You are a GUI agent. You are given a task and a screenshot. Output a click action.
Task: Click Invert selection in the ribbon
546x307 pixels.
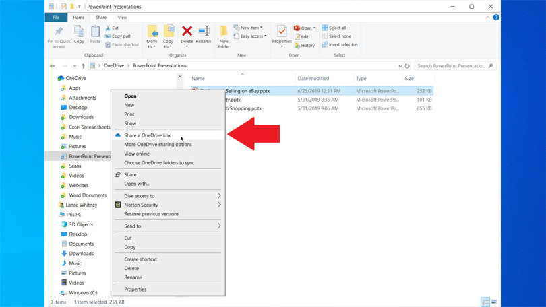(340, 44)
